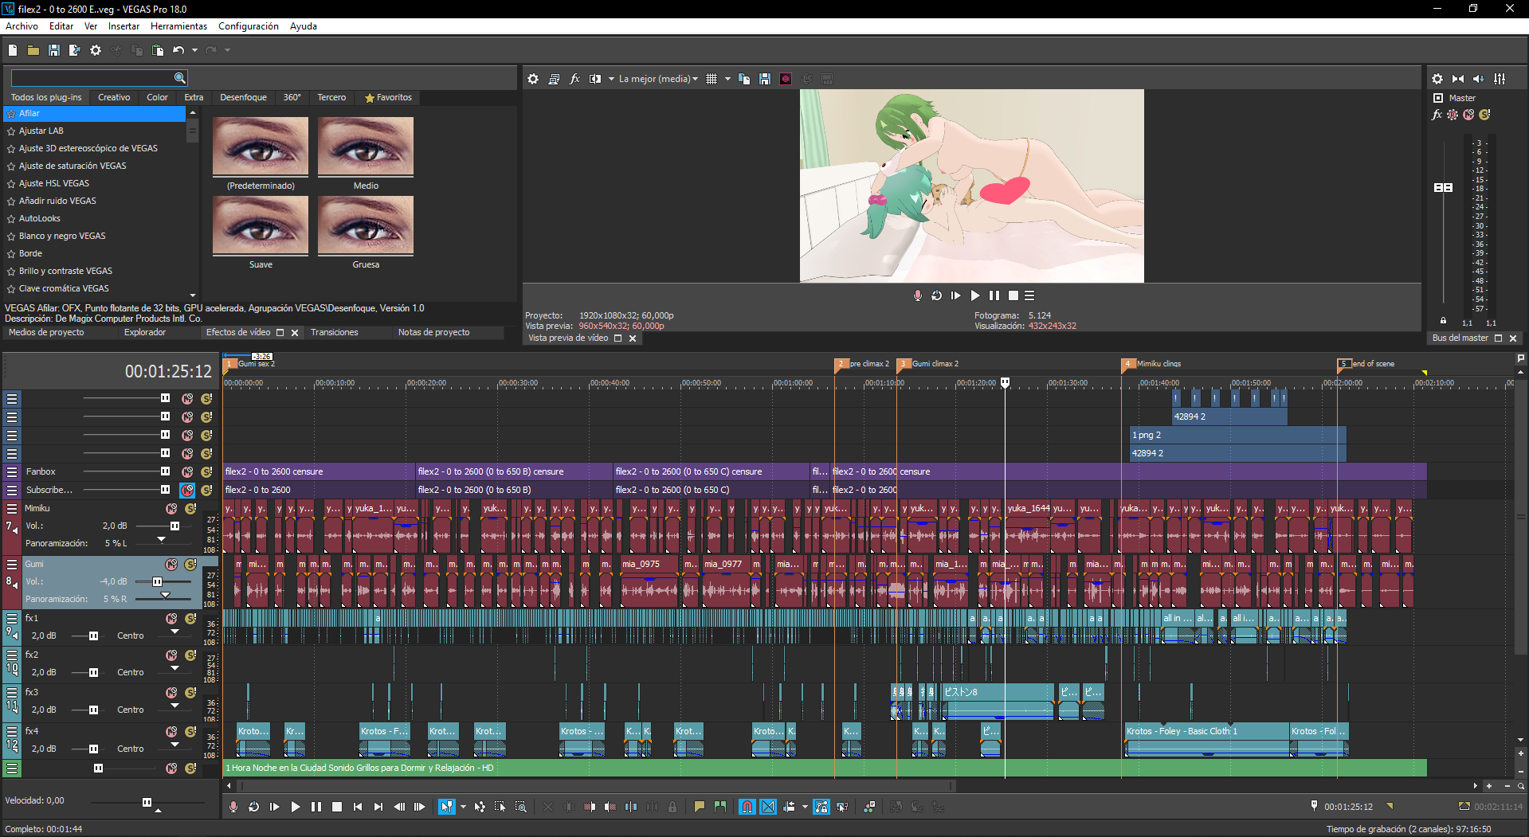The height and width of the screenshot is (837, 1529).
Task: Stop playback in the video preview
Action: [1013, 295]
